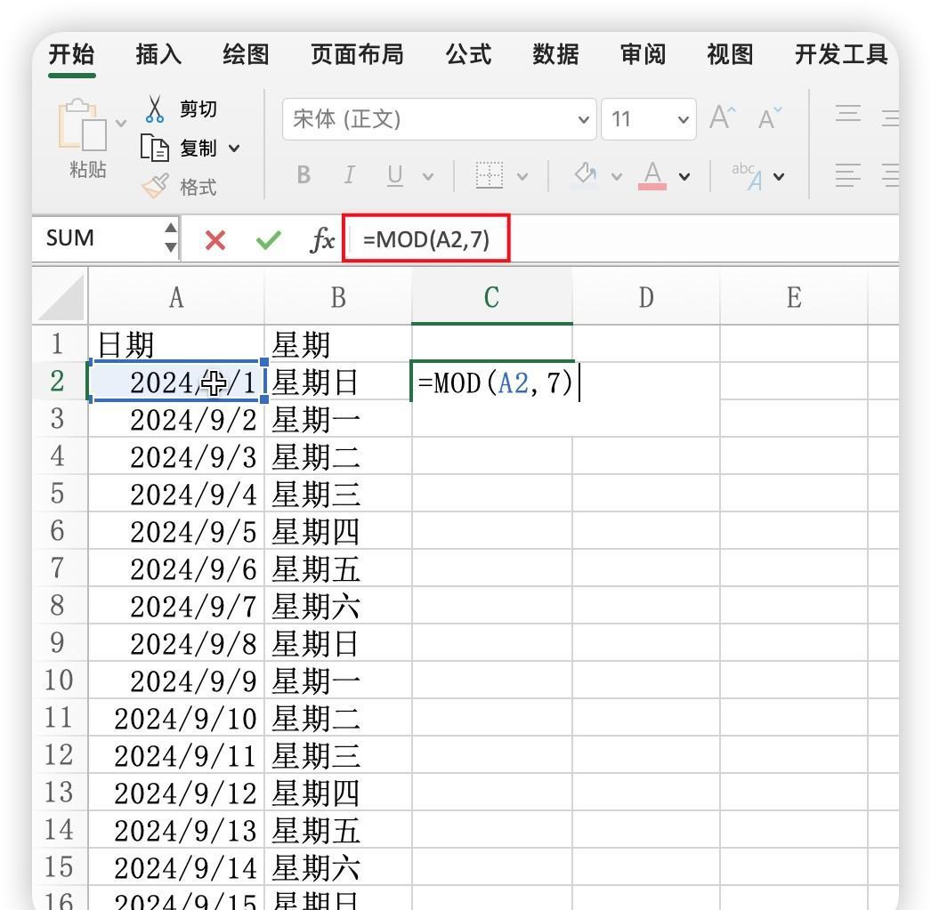Click cell 2024/9/10
The width and height of the screenshot is (931, 910).
coord(176,717)
